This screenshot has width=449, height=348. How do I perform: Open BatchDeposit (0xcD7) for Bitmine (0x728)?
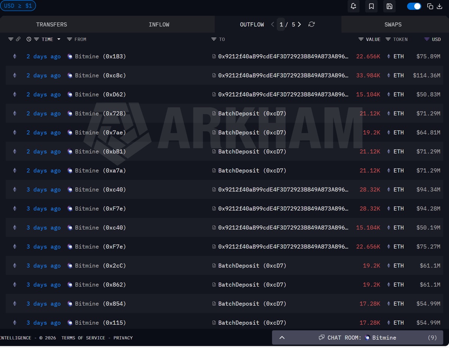point(249,113)
